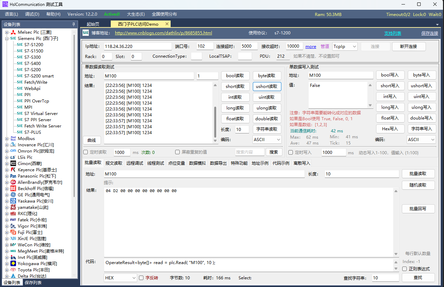Click the Ip地址 input field
Image resolution: width=444 pixels, height=287 pixels.
pyautogui.click(x=138, y=46)
